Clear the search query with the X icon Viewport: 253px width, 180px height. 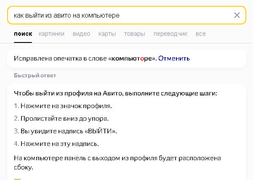click(x=237, y=15)
